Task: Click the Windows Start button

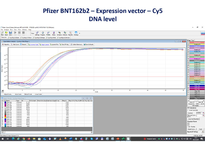Action: (x=3, y=139)
